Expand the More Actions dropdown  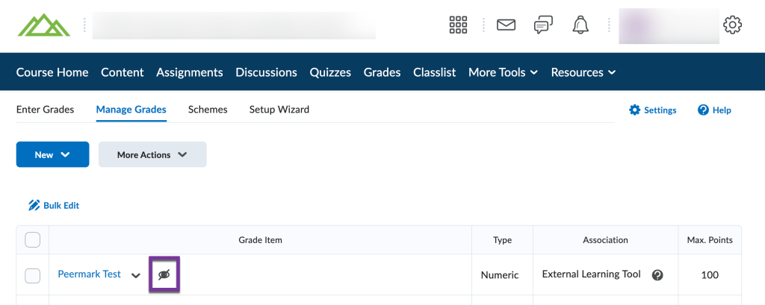pos(152,154)
